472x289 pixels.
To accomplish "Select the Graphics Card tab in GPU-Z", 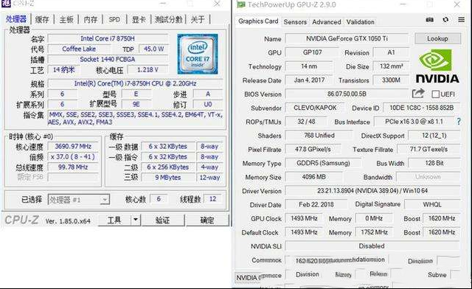I will [258, 21].
